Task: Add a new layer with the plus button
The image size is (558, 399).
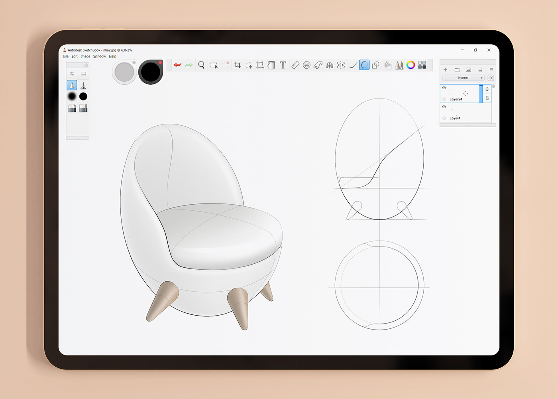Action: coord(445,69)
